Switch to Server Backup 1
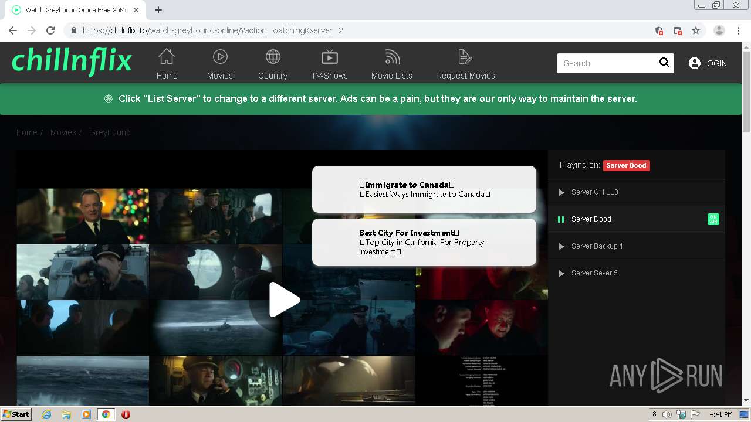Viewport: 751px width, 422px height. pos(637,246)
